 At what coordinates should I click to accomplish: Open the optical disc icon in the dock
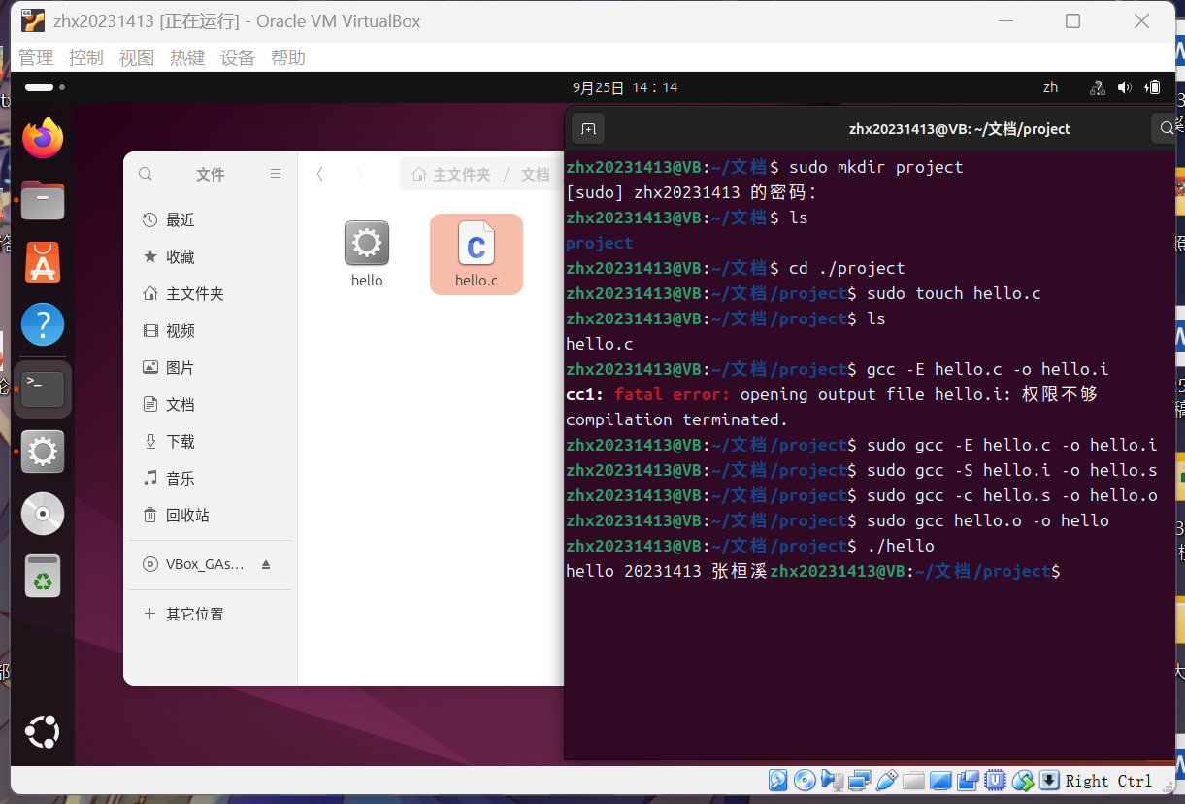43,514
